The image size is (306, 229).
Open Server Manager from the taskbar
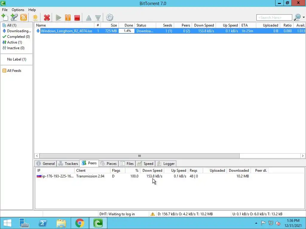pos(24,223)
